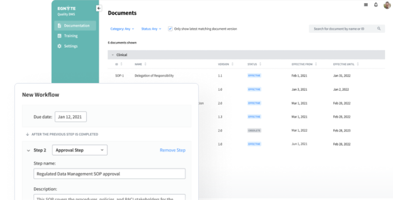The height and width of the screenshot is (200, 393).
Task: Open the Category: Any filter dropdown
Action: coord(122,29)
